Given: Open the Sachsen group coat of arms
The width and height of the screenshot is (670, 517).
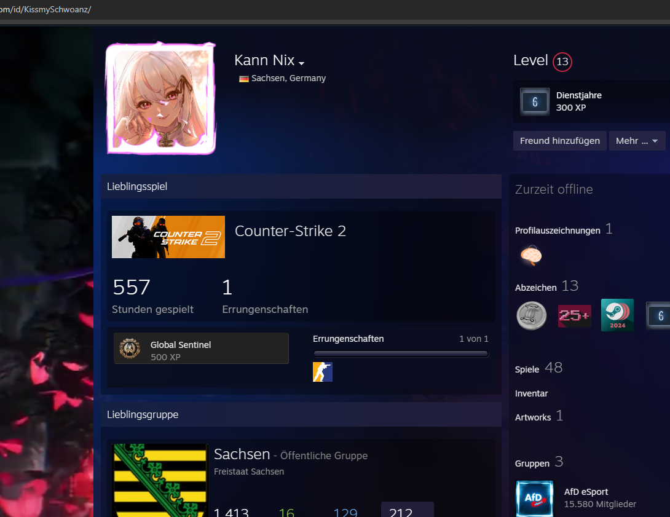Looking at the screenshot, I should (160, 480).
